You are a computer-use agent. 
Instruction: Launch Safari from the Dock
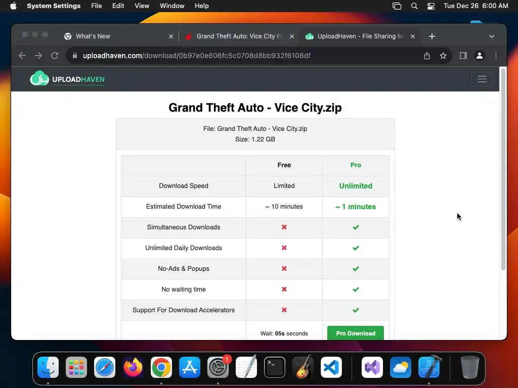pos(105,367)
